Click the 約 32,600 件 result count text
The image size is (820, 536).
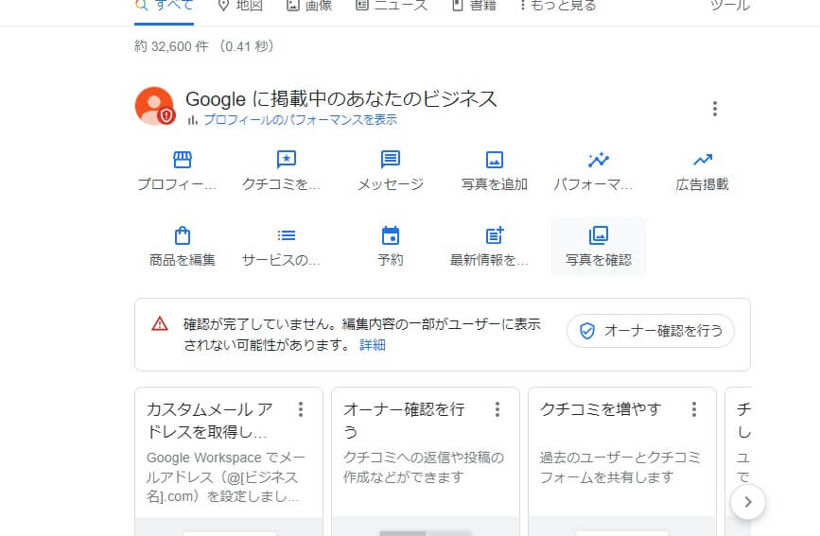[171, 46]
